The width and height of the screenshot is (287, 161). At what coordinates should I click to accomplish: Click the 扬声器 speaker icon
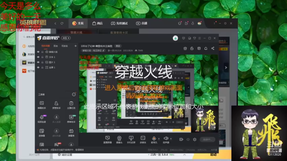(x=166, y=138)
